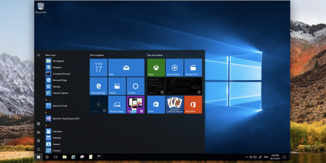Open the Weather tile
The width and height of the screenshot is (326, 163).
[x=99, y=105]
